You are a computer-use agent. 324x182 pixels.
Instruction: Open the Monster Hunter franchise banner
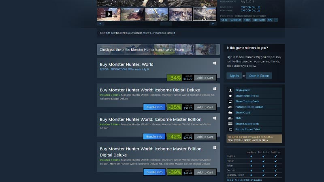[x=158, y=49]
